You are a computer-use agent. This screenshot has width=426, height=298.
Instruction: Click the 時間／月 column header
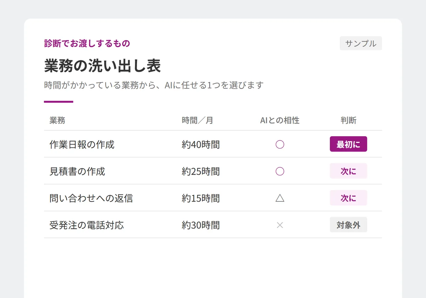pos(197,120)
